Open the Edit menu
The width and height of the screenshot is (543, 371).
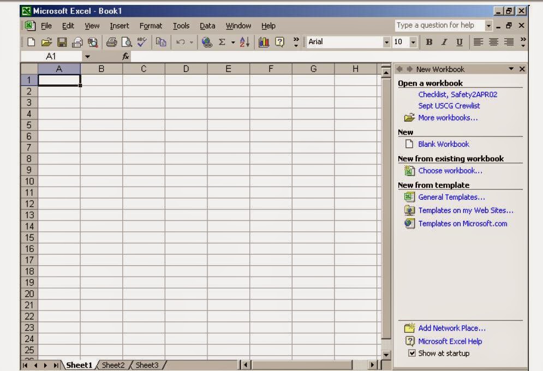[68, 26]
